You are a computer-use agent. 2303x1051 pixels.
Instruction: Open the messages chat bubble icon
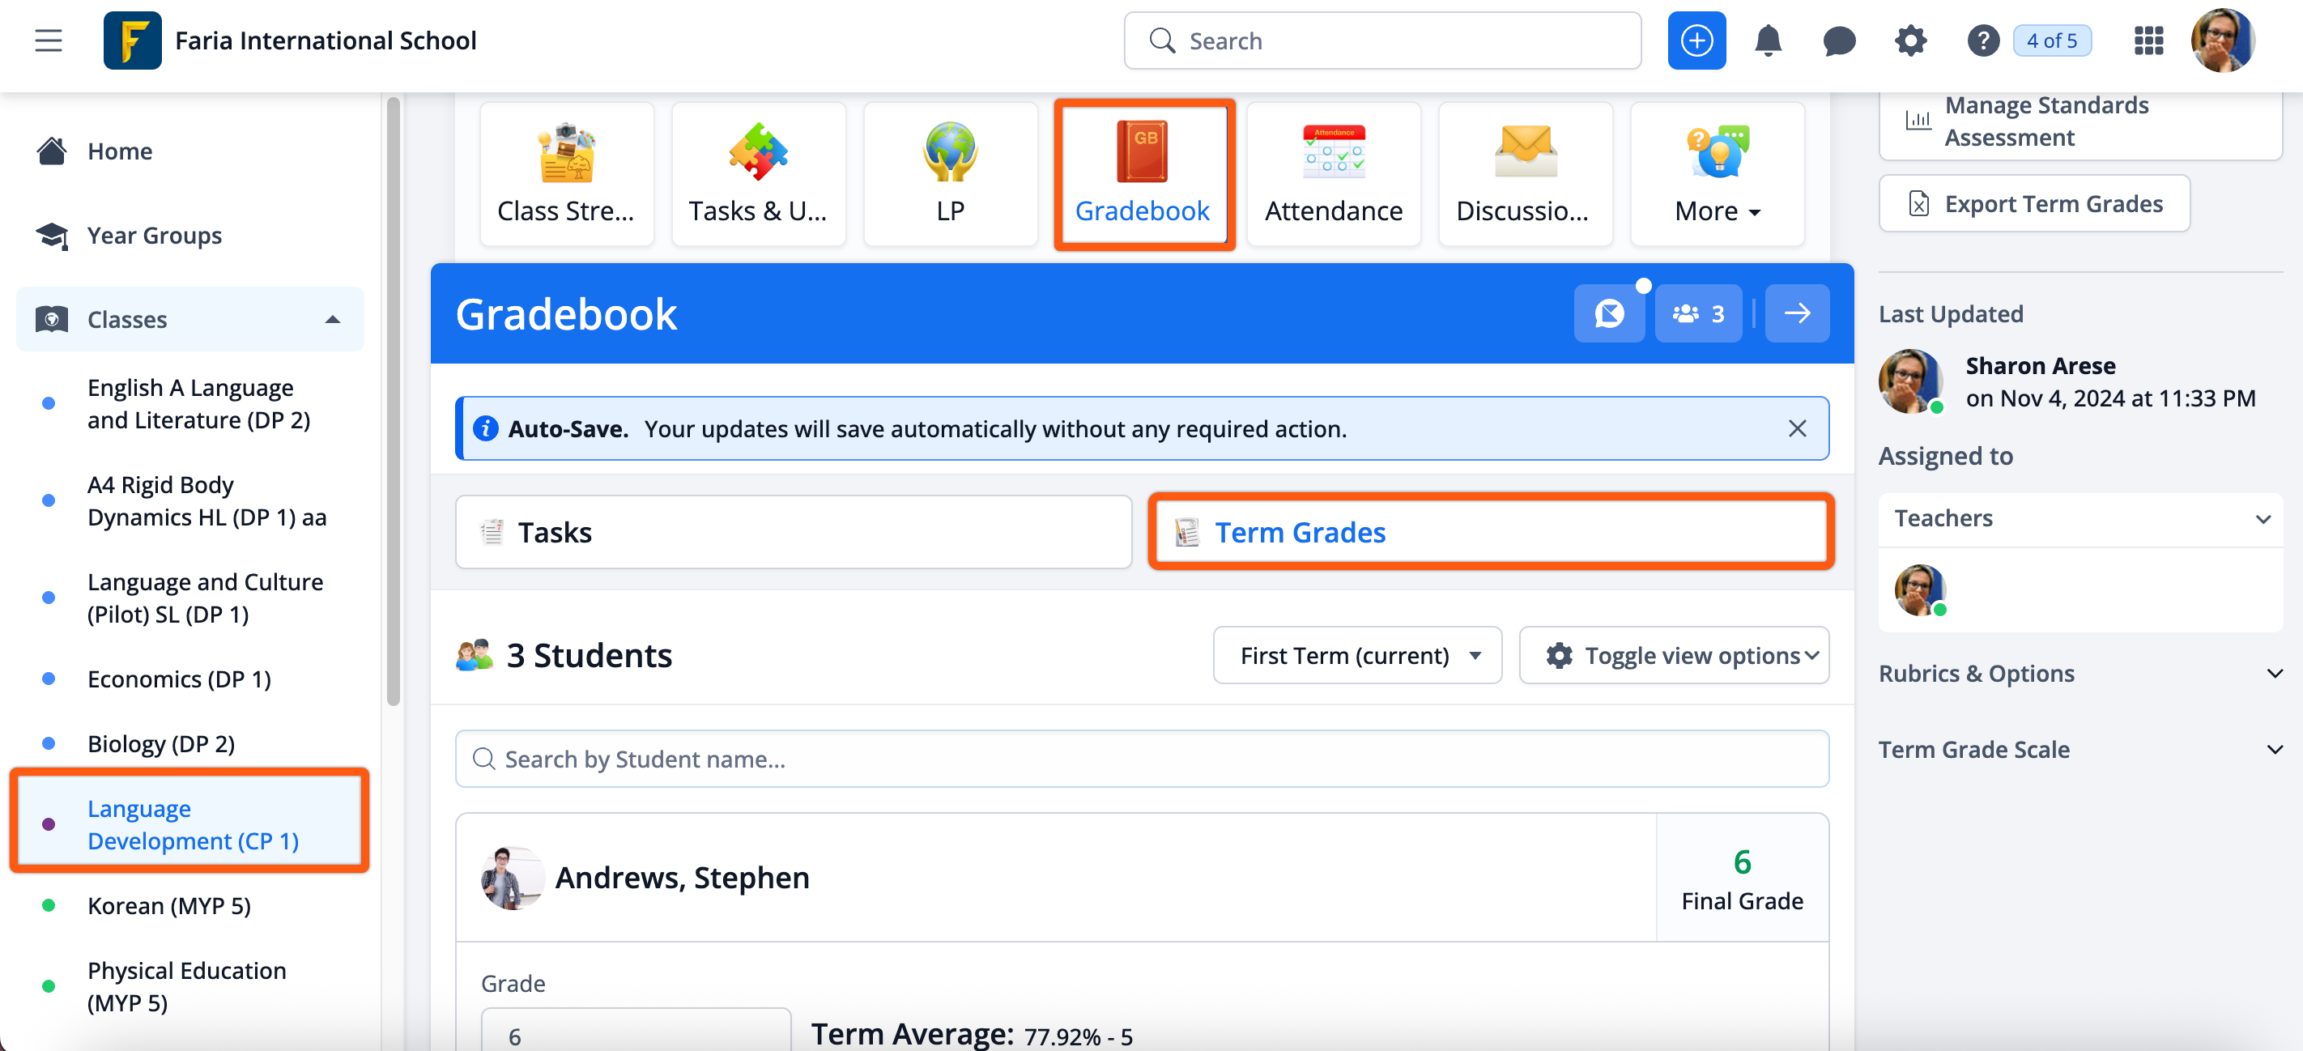coord(1838,41)
